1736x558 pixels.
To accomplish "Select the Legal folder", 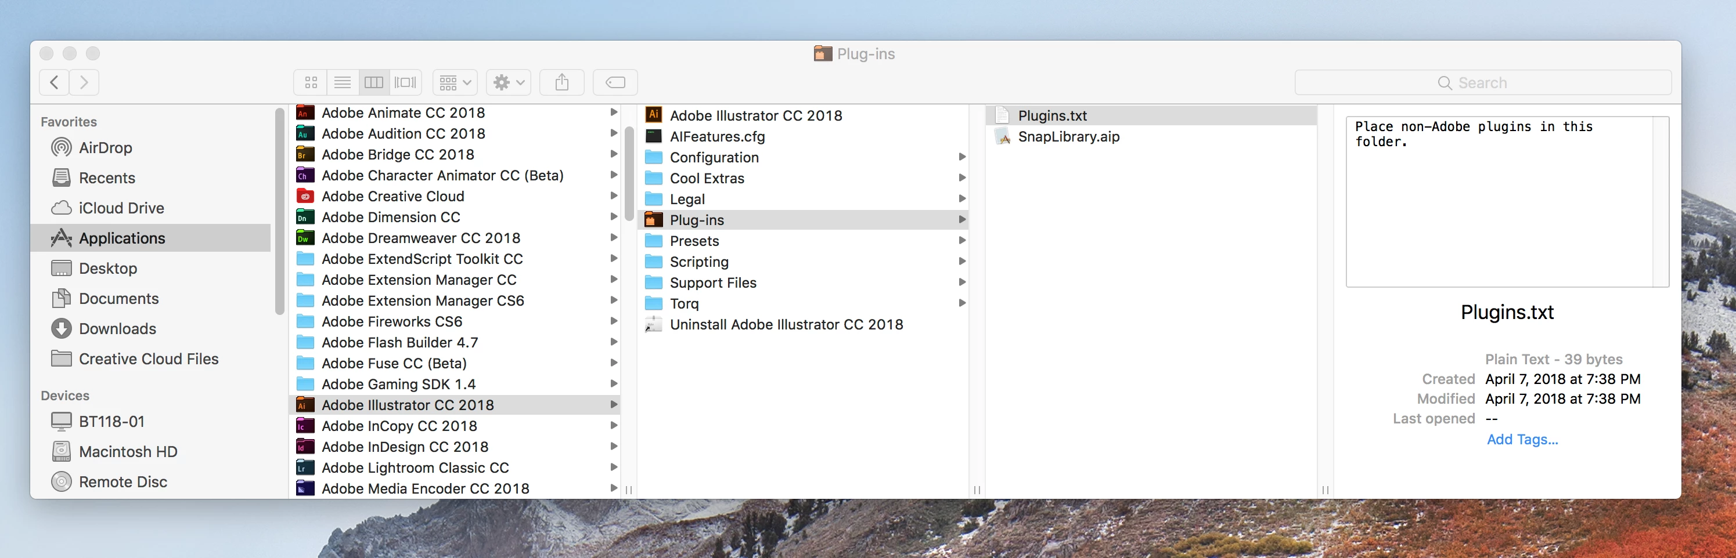I will point(802,198).
